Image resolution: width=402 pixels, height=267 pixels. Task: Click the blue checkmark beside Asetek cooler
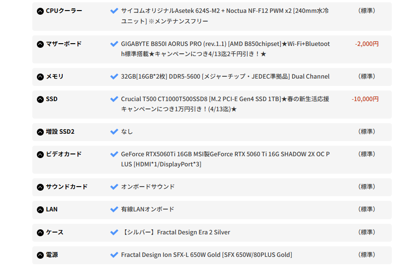click(x=114, y=11)
